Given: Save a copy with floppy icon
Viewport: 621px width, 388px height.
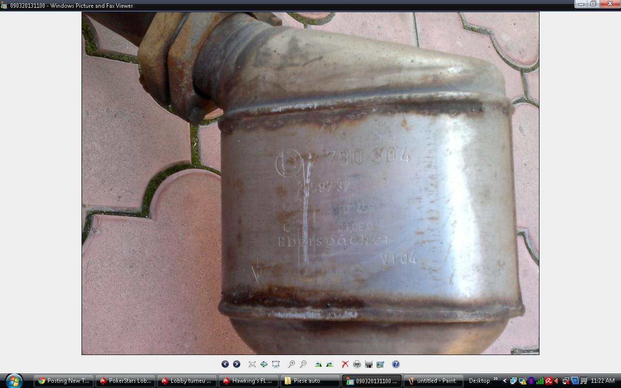Looking at the screenshot, I should [369, 364].
